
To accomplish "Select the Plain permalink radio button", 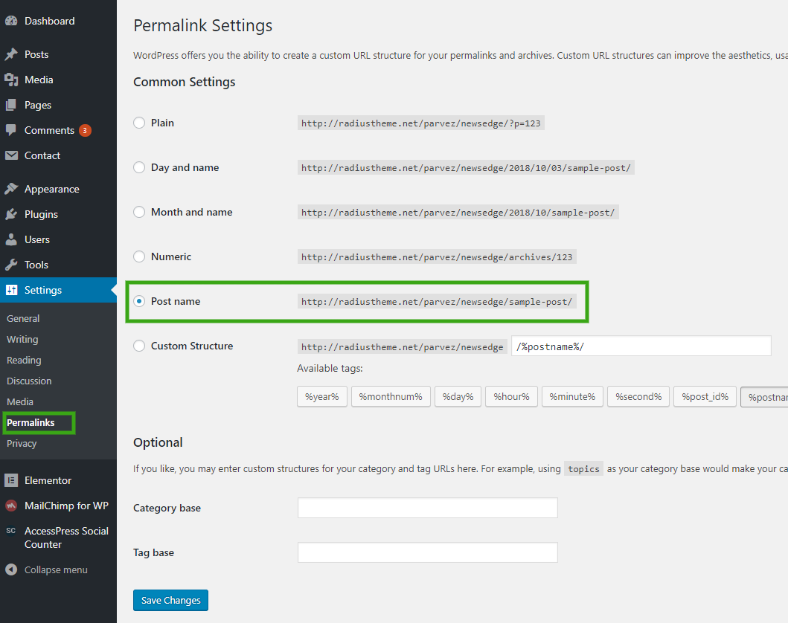I will pos(139,123).
